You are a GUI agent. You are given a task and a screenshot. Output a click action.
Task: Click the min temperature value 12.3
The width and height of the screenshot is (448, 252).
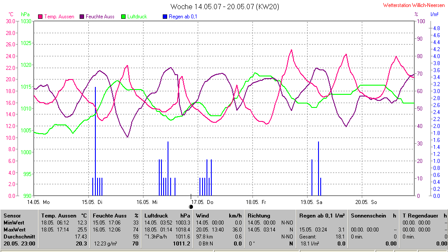pos(82,223)
